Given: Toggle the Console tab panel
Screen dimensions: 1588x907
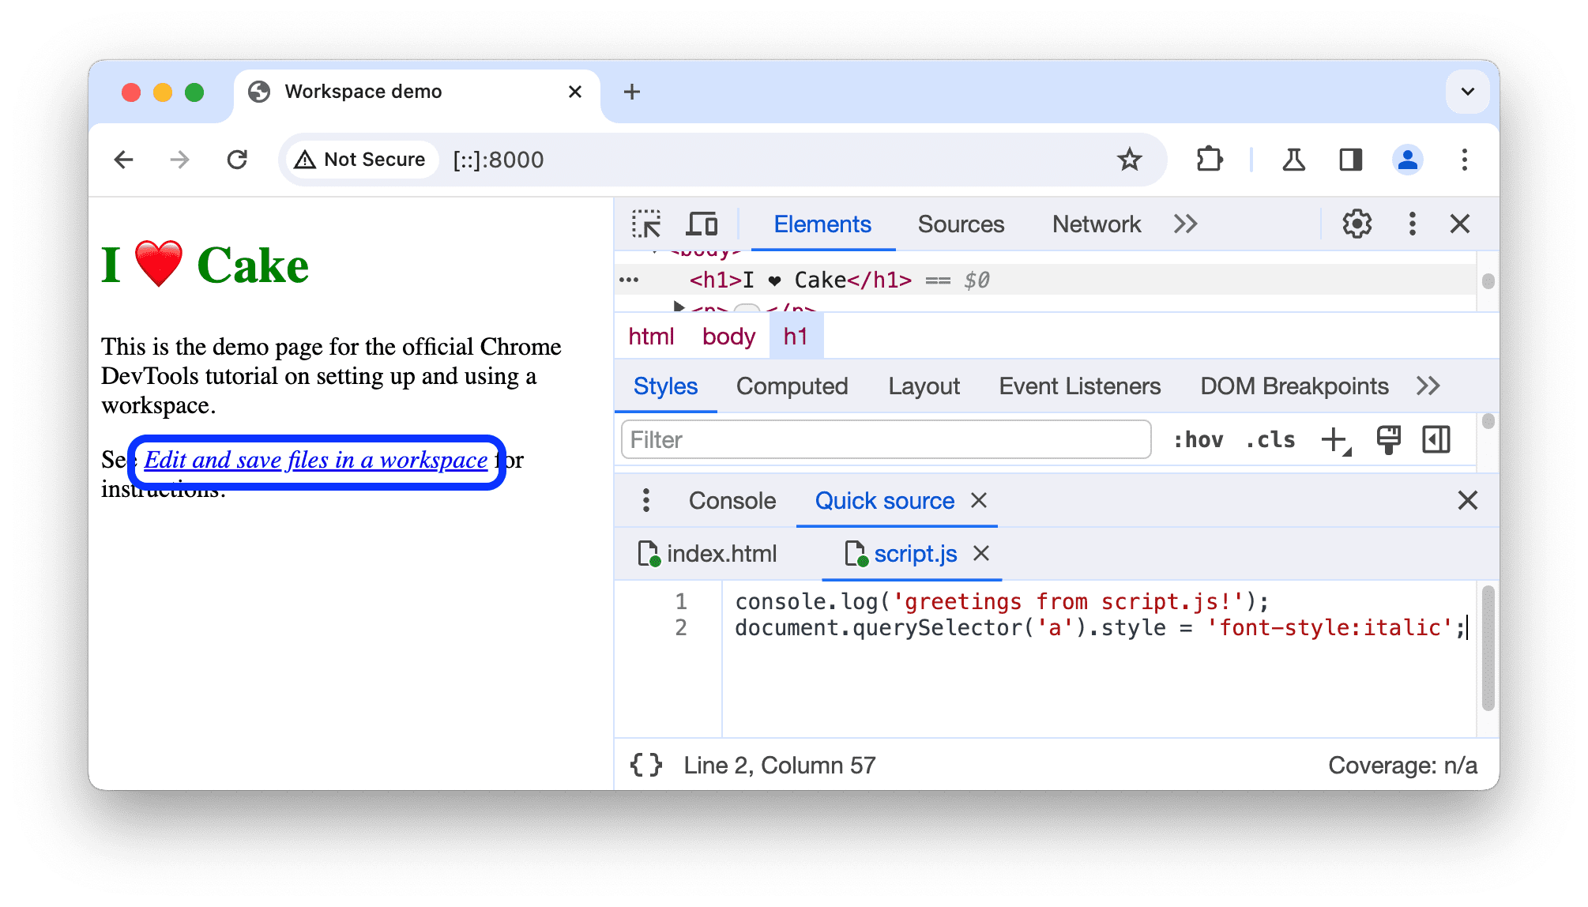Looking at the screenshot, I should (732, 500).
